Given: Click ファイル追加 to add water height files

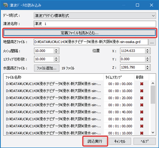Looking at the screenshot, I should 47,68.
